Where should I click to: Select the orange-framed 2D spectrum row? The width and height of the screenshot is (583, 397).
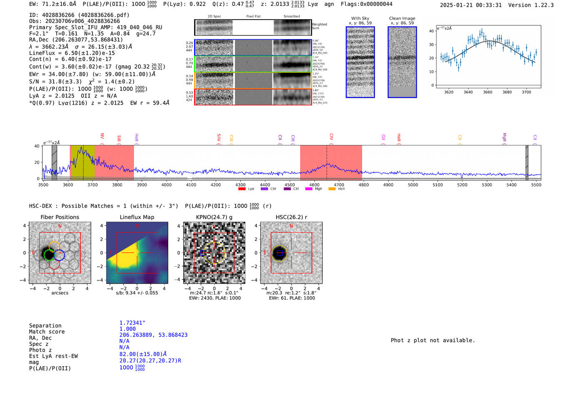(x=253, y=80)
